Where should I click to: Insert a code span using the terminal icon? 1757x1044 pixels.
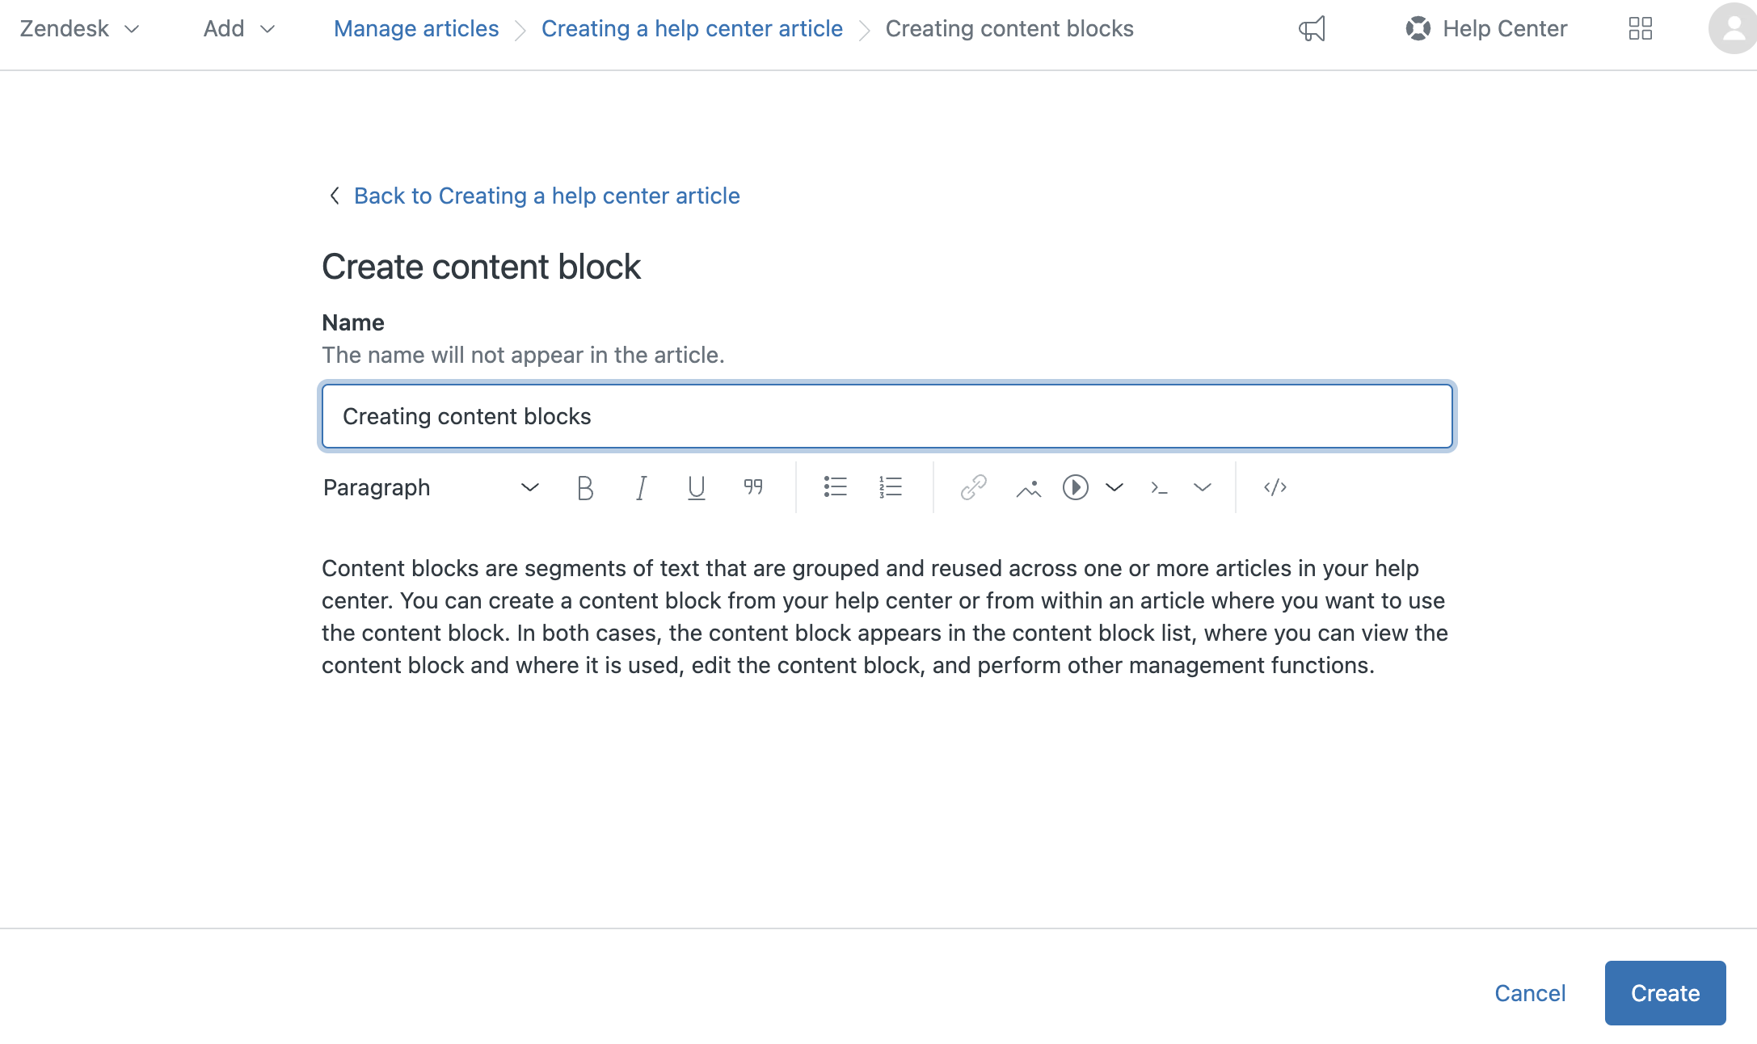[1159, 487]
